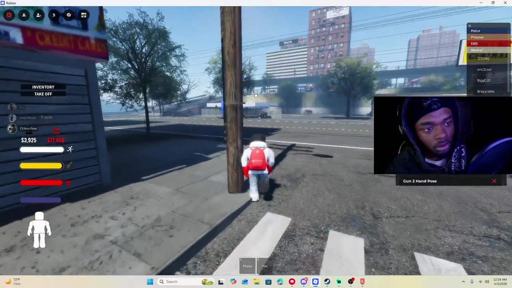512x288 pixels.
Task: Click player BiggEJ21 in list
Action: click(484, 80)
